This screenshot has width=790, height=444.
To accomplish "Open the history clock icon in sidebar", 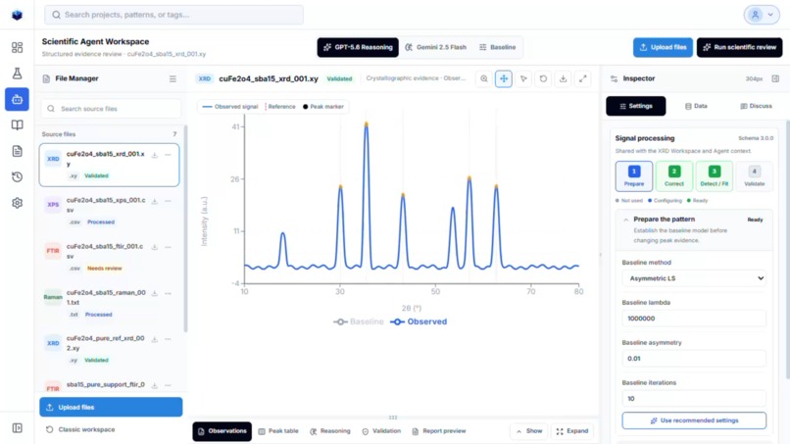I will 17,176.
